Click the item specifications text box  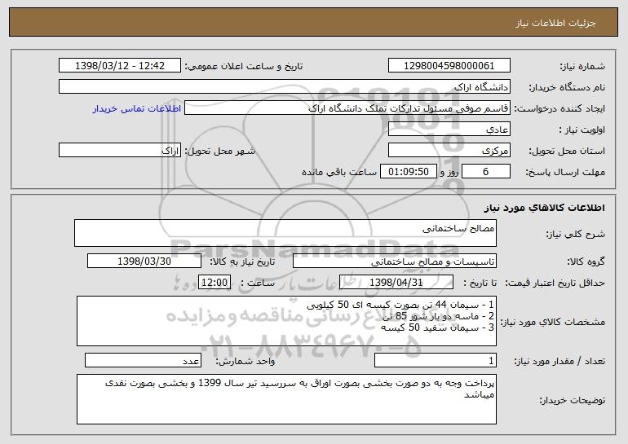286,321
